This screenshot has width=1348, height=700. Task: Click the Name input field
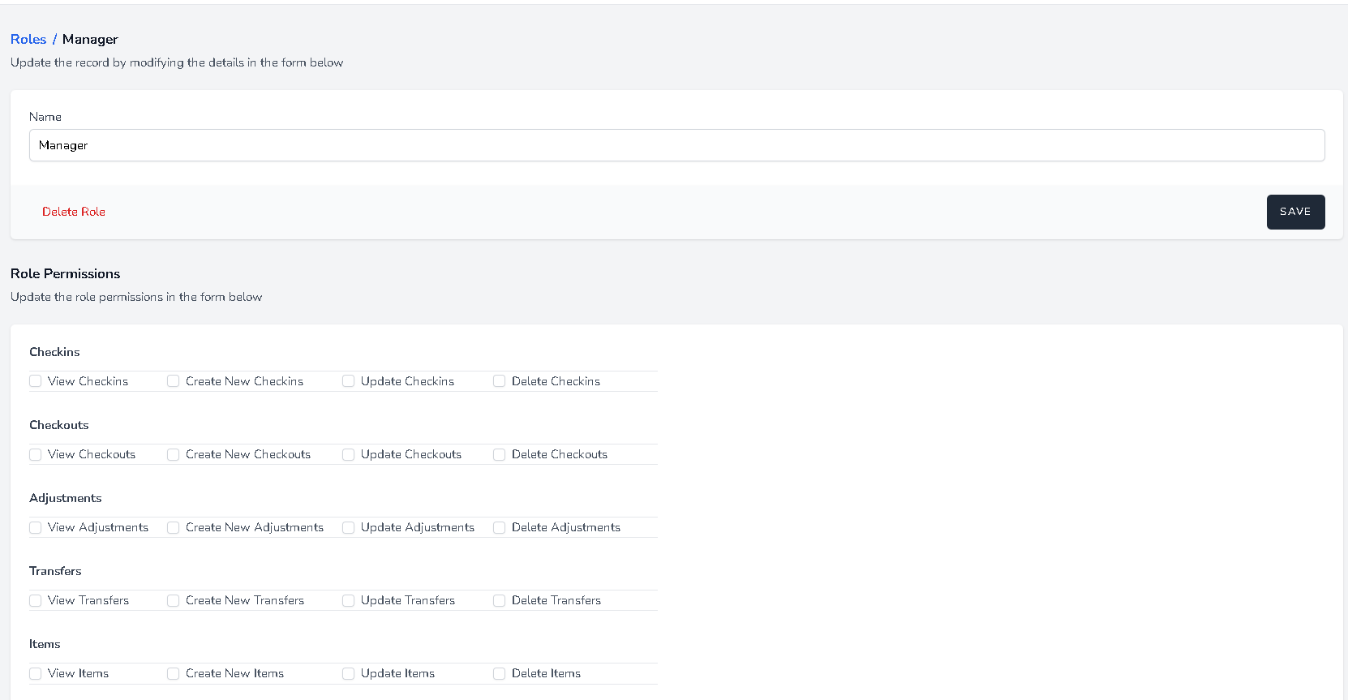tap(676, 145)
